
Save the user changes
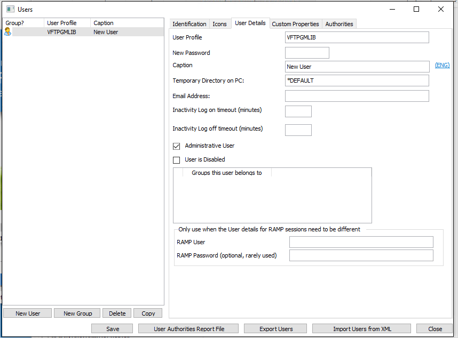tap(113, 328)
